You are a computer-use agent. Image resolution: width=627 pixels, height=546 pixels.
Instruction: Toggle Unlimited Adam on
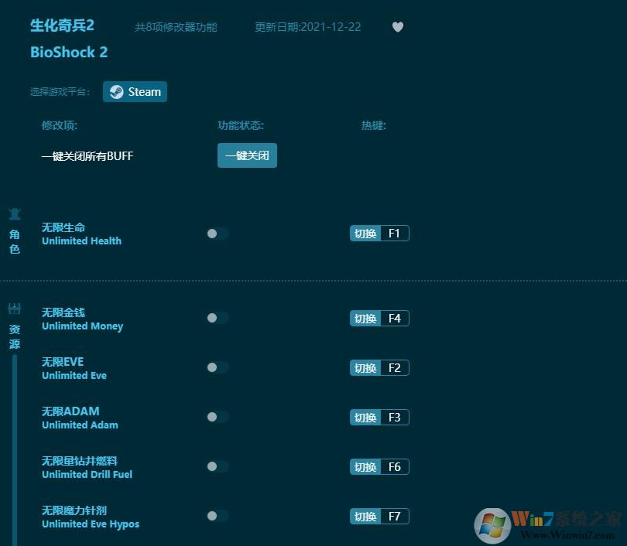[x=217, y=417]
